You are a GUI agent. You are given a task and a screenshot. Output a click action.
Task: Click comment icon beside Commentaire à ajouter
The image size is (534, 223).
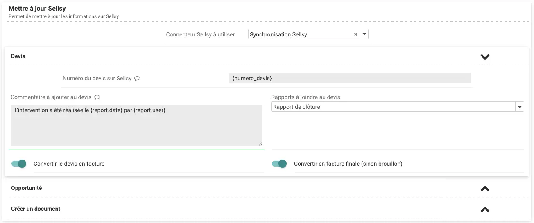coord(97,97)
